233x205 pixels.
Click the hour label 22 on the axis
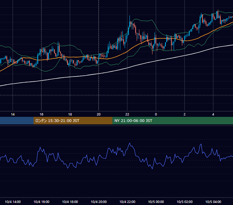[x=127, y=114]
